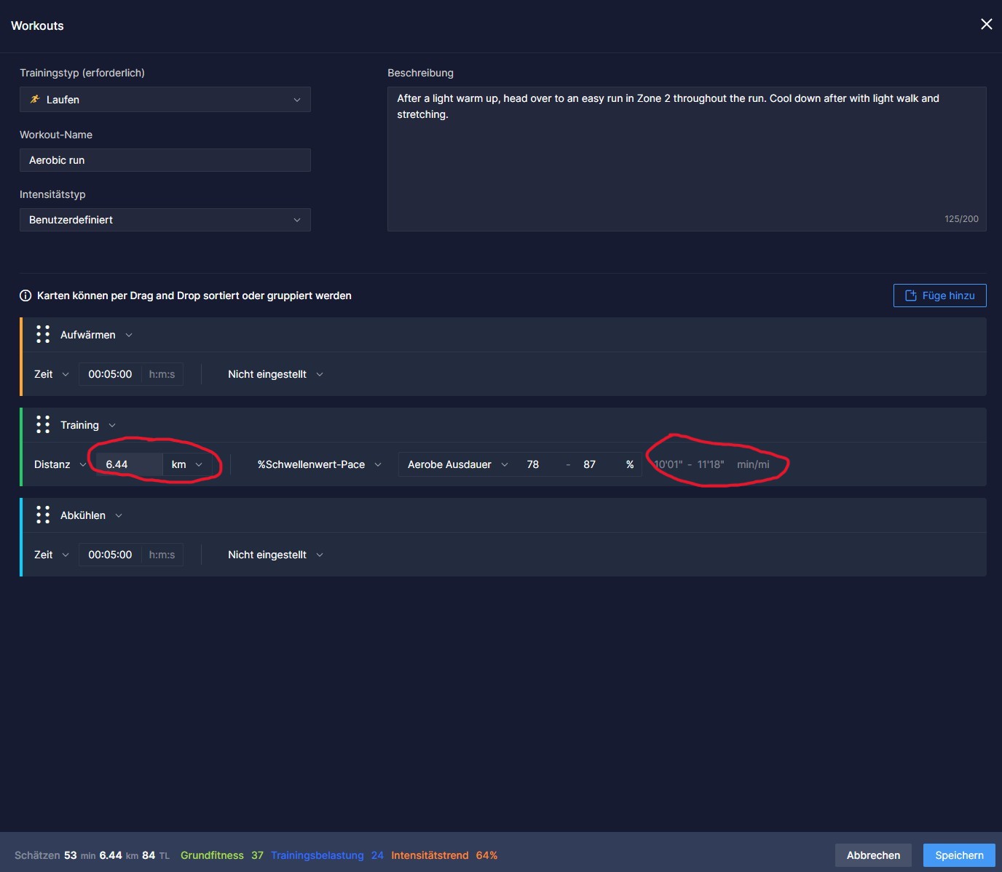Click the info icon beside drag-and-drop hint
Screen dimensions: 1002x872
25,296
